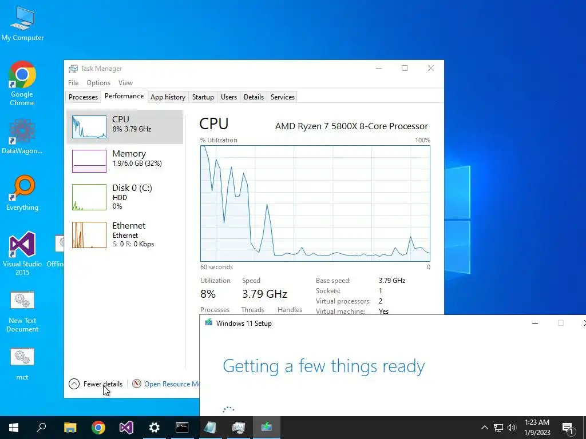Open Command Prompt on the taskbar
586x439 pixels.
pos(182,428)
